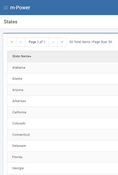Image resolution: width=118 pixels, height=175 pixels.
Task: Select the Arkansas row
Action: click(63, 101)
